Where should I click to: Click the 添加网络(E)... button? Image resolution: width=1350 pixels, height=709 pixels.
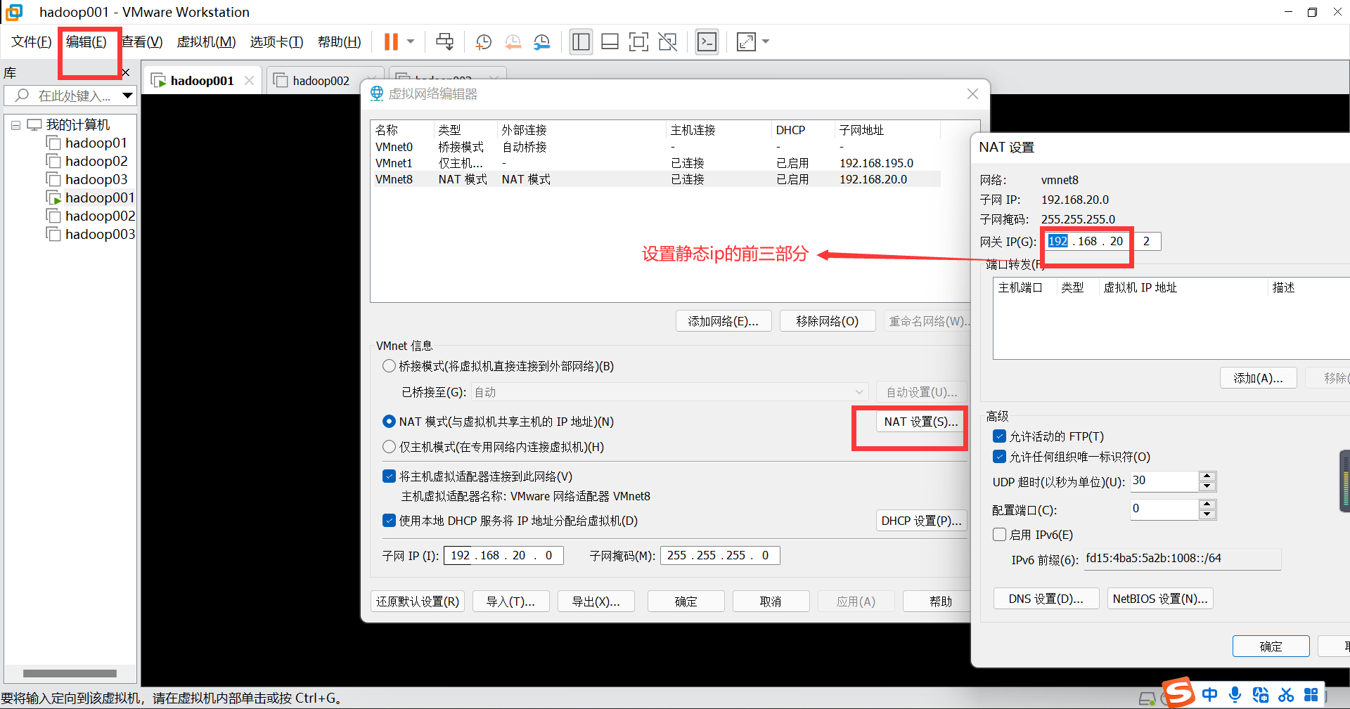724,321
